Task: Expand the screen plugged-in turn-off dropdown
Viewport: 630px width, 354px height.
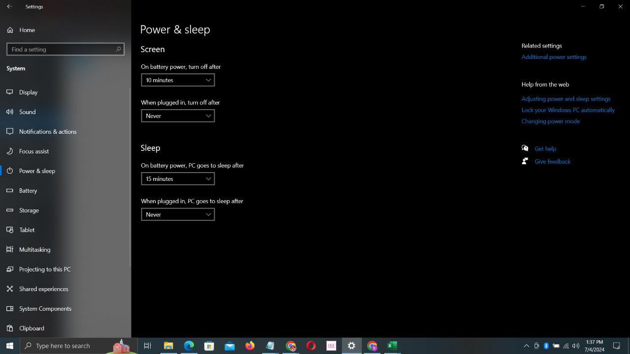Action: pyautogui.click(x=178, y=116)
